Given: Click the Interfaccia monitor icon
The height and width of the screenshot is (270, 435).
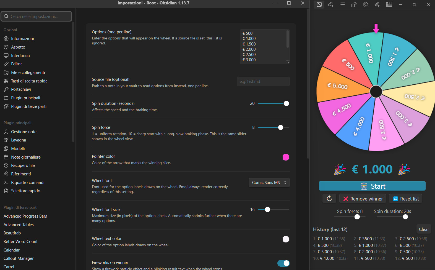Looking at the screenshot, I should coord(6,55).
